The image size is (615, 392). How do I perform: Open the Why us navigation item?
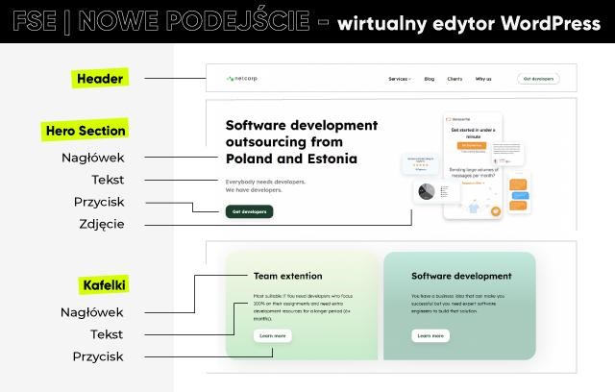[x=483, y=79]
